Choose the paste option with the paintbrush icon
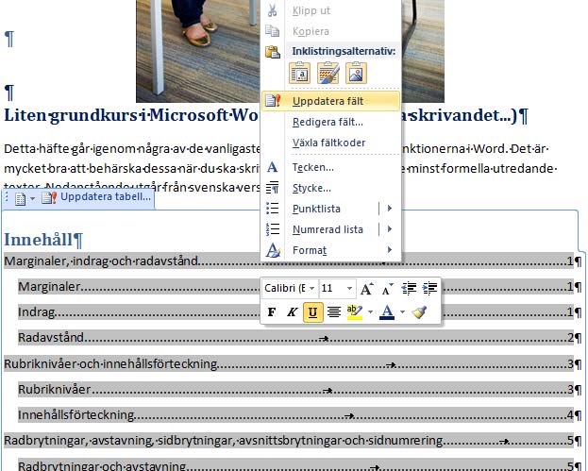588x471 pixels. (x=328, y=73)
